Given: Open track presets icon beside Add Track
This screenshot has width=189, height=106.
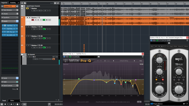Looking at the screenshot, I should 25,3.
